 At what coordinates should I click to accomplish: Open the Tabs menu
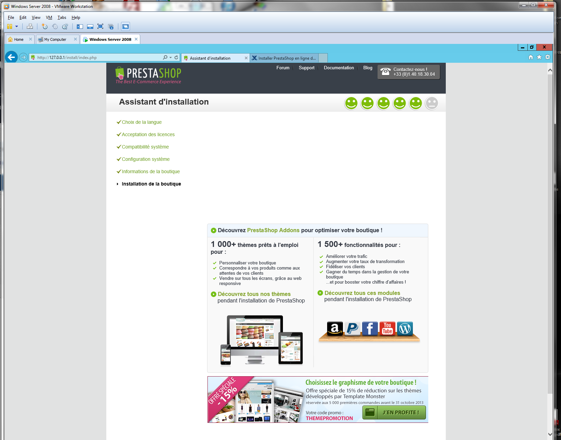(x=62, y=17)
